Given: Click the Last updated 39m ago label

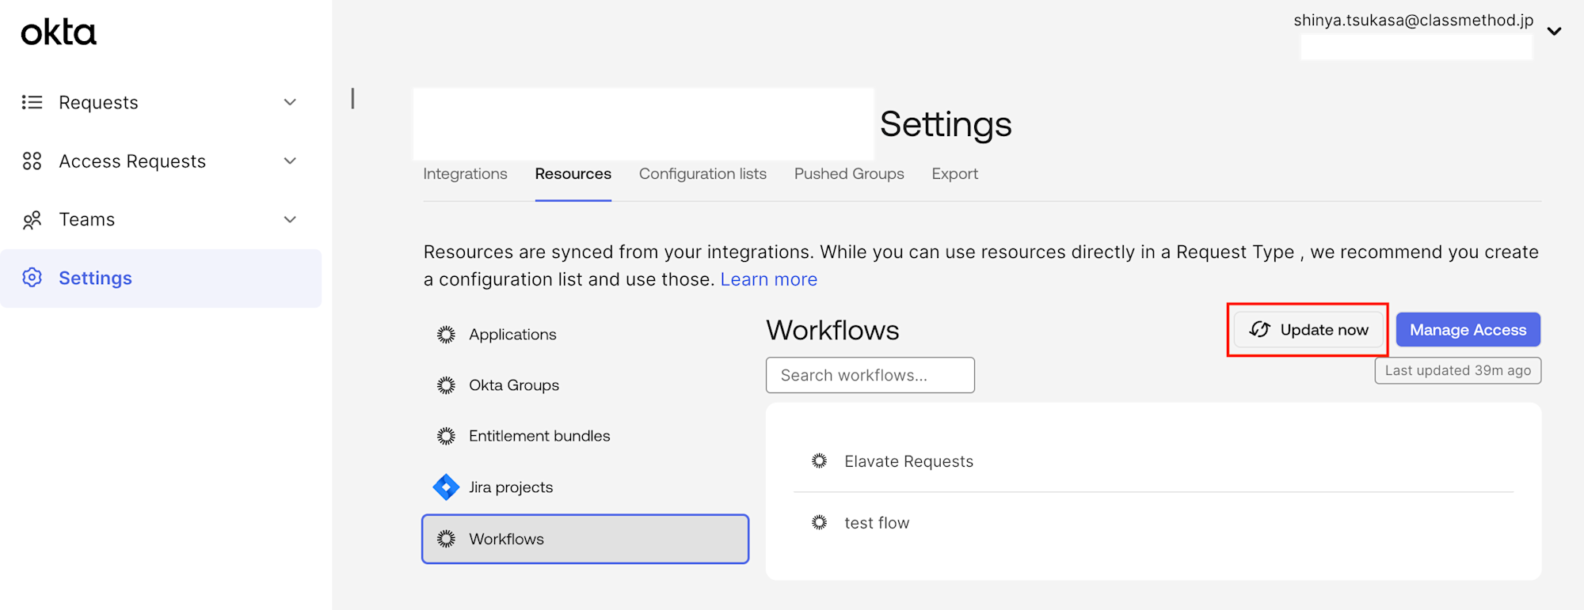Looking at the screenshot, I should [1457, 370].
